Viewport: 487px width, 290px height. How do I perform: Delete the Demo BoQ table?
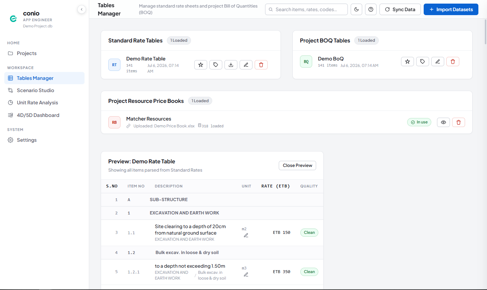[453, 62]
